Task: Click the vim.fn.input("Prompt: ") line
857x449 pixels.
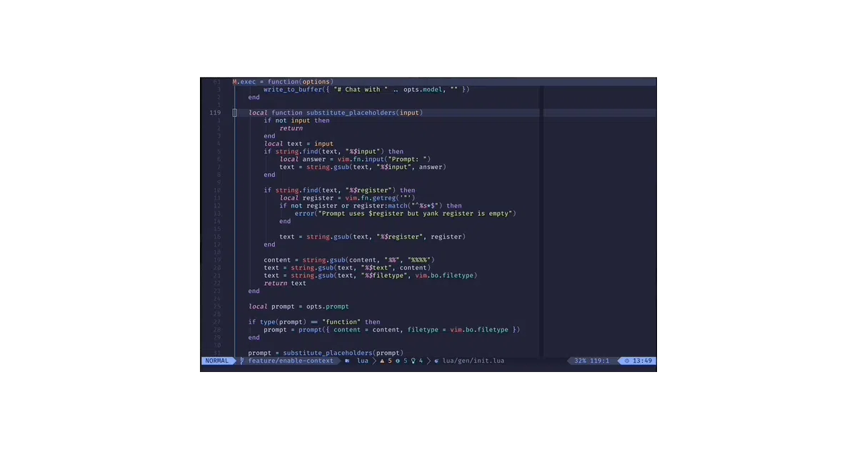Action: coord(355,159)
